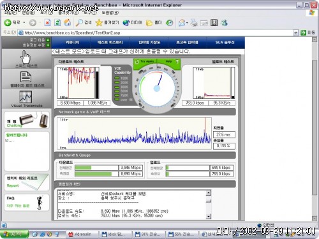Click the IE Back arrow button

8,22
